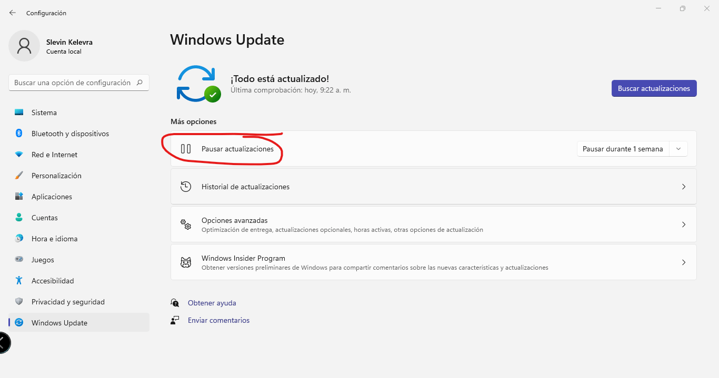Open Windows Insider Program chevron
This screenshot has width=719, height=378.
(x=684, y=262)
